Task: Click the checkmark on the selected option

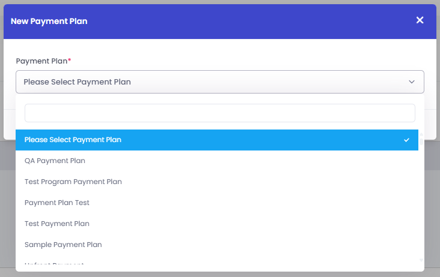Action: [407, 140]
